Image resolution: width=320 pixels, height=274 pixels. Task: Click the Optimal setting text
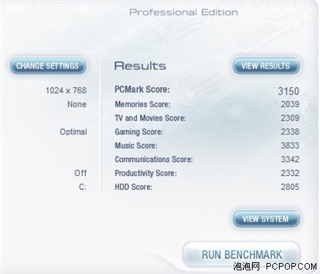click(73, 132)
